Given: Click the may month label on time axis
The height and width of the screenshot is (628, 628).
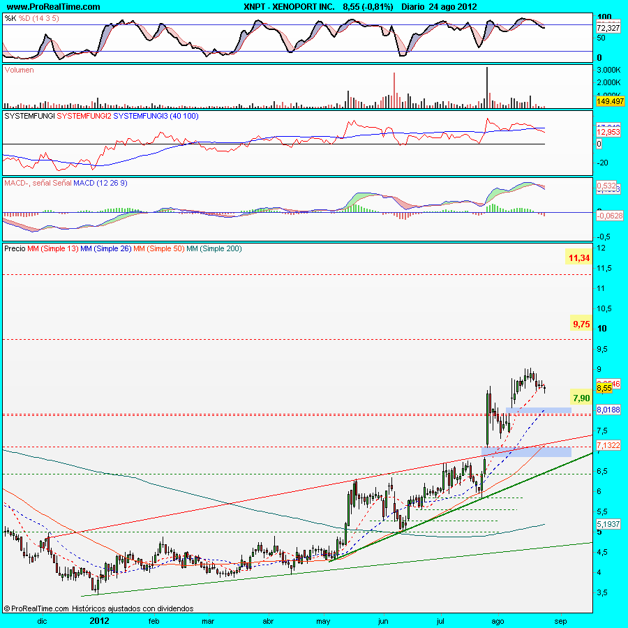Looking at the screenshot, I should tap(323, 622).
